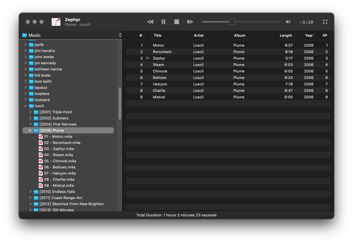
Task: Expand the [2011] Coast-Range-Arc album
Action: pyautogui.click(x=30, y=197)
